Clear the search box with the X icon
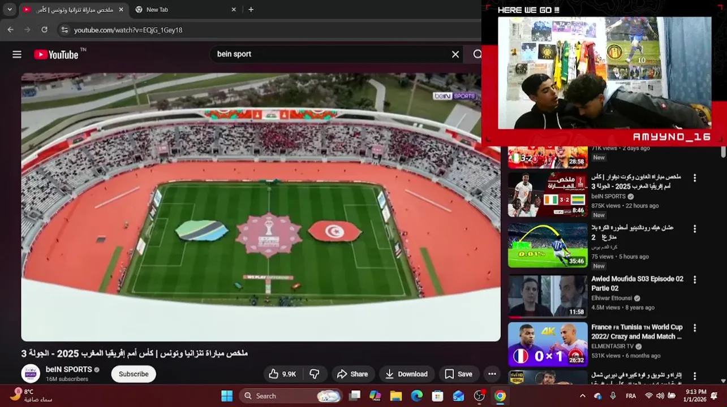Image resolution: width=727 pixels, height=407 pixels. point(455,54)
